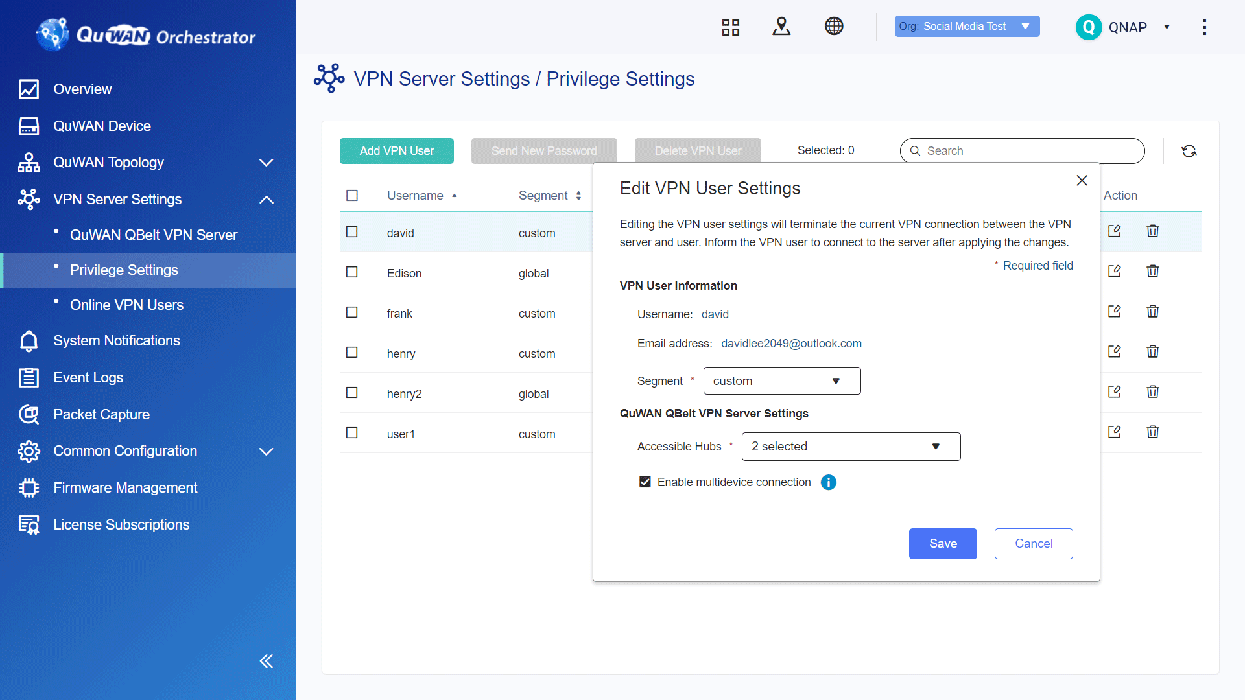Edit user david with pencil icon
The height and width of the screenshot is (700, 1245).
1115,231
